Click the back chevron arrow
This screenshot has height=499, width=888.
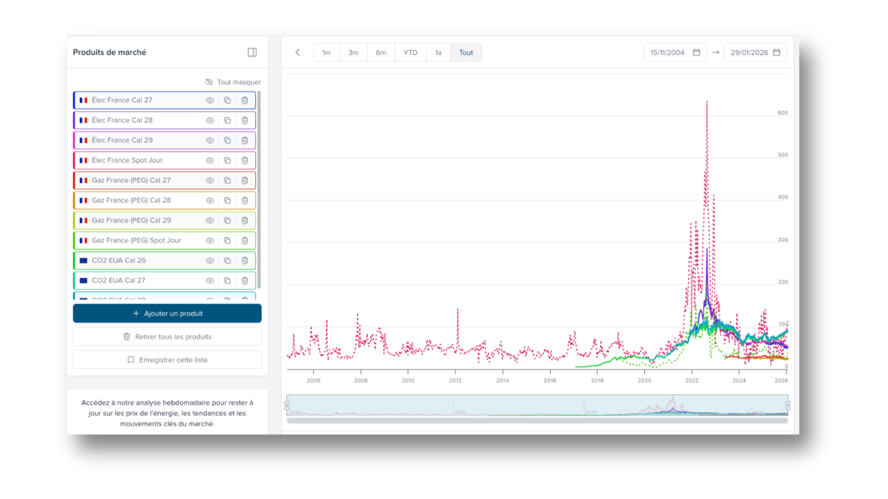[298, 53]
